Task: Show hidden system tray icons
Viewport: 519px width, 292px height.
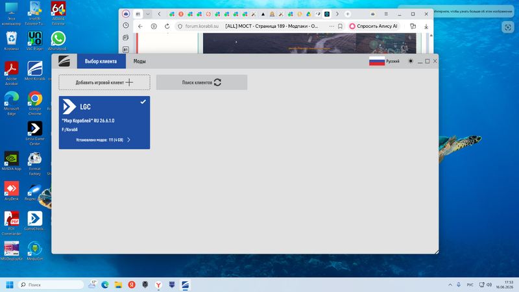Action: (450, 285)
